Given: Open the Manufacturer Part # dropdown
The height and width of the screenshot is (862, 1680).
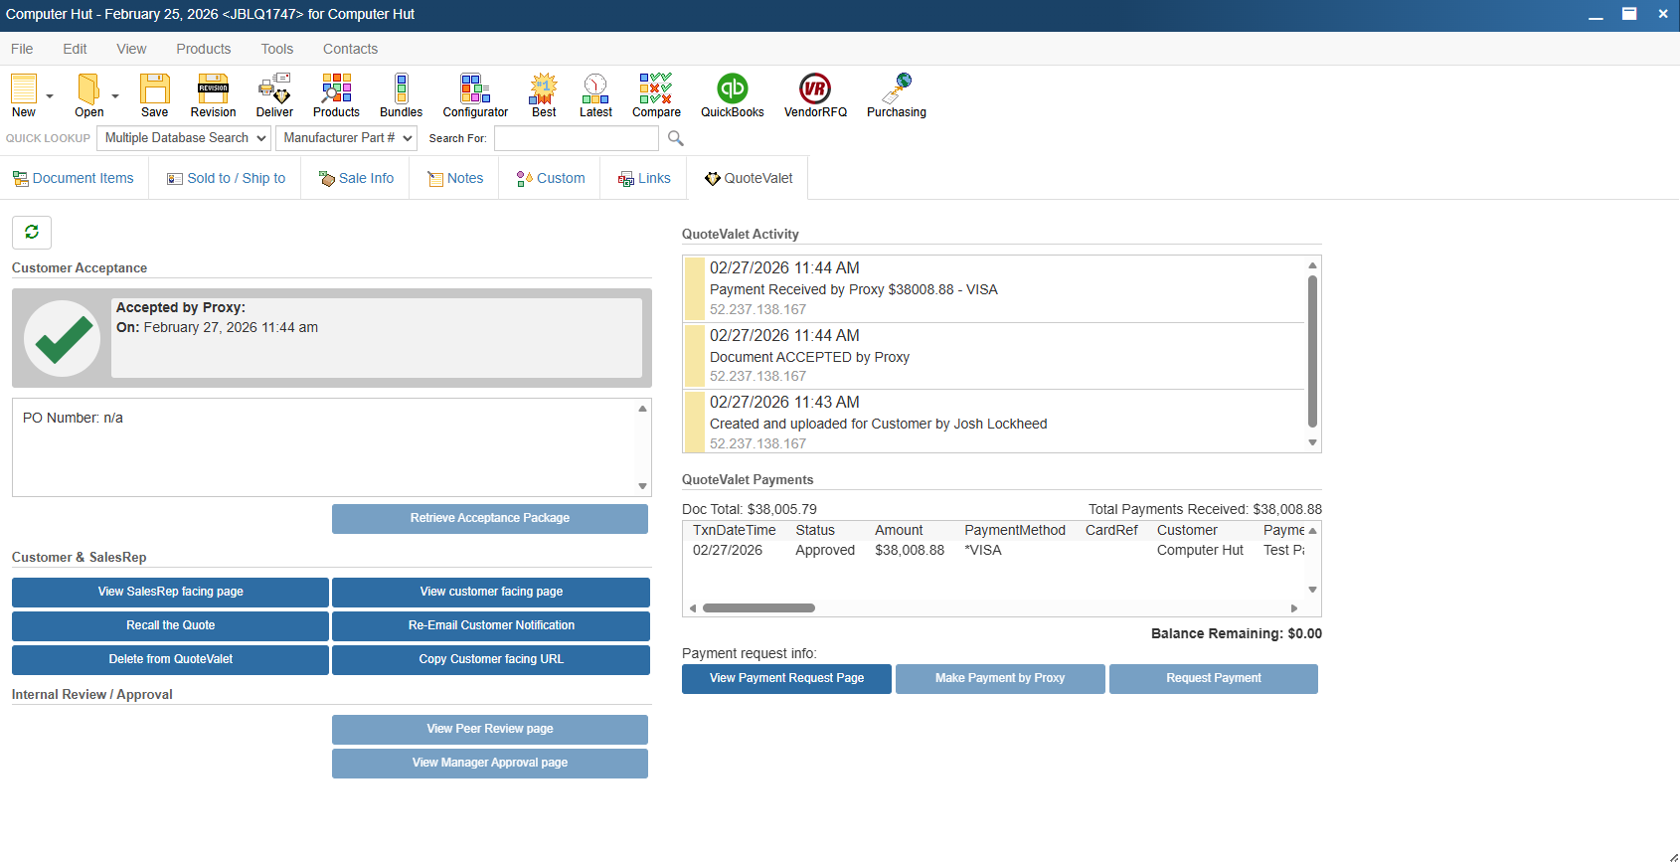Looking at the screenshot, I should point(347,138).
